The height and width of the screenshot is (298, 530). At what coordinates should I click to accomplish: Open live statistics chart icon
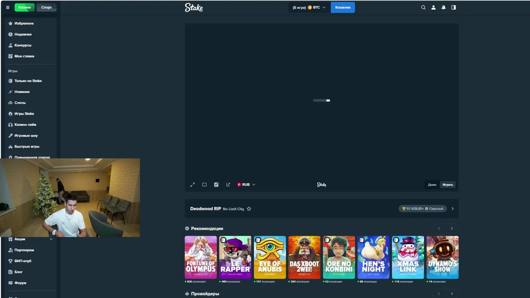pyautogui.click(x=216, y=185)
